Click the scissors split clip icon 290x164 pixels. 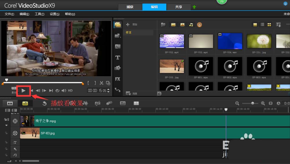click(x=101, y=83)
